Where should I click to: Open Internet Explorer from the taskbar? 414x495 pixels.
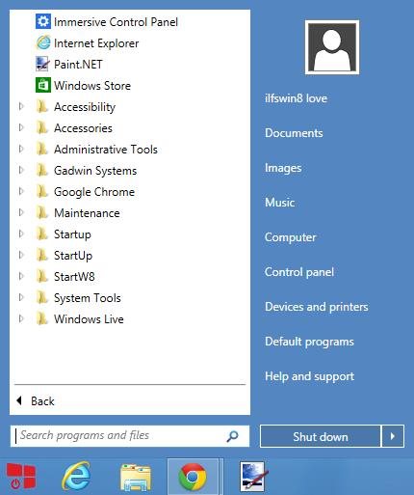click(x=76, y=477)
